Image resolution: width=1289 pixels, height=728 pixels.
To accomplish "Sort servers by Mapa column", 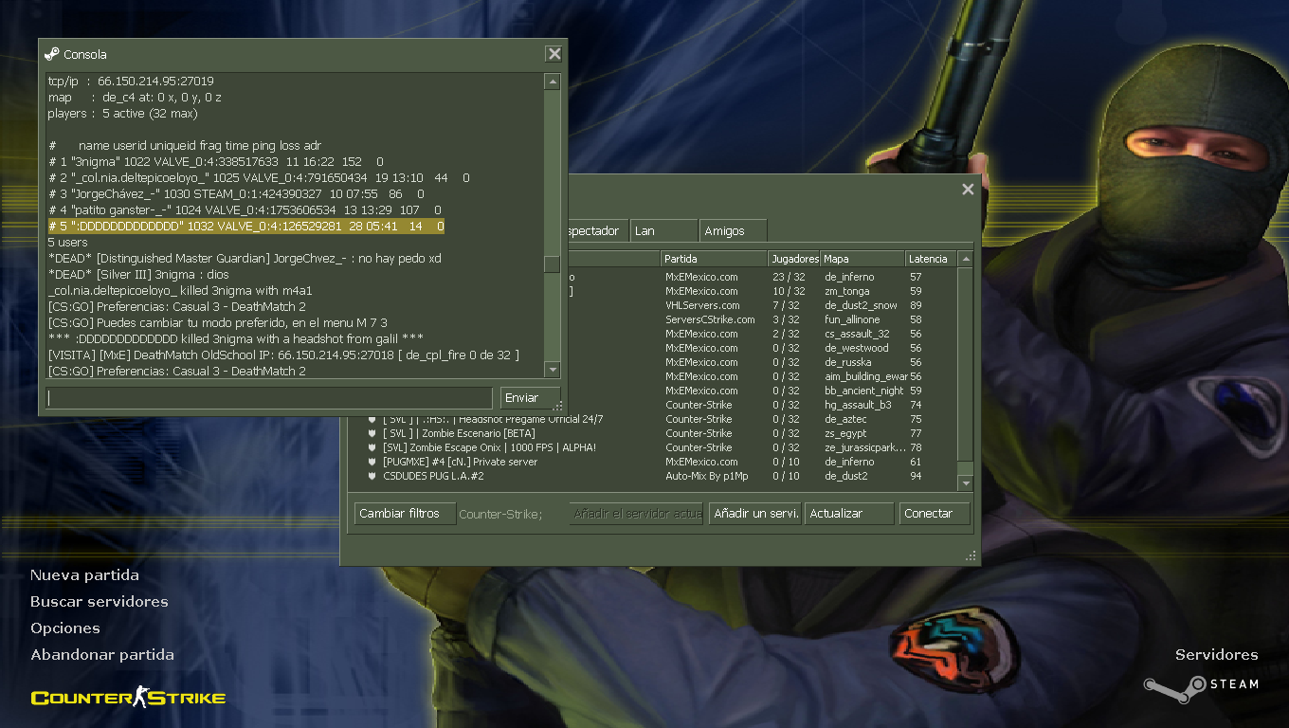I will point(862,259).
